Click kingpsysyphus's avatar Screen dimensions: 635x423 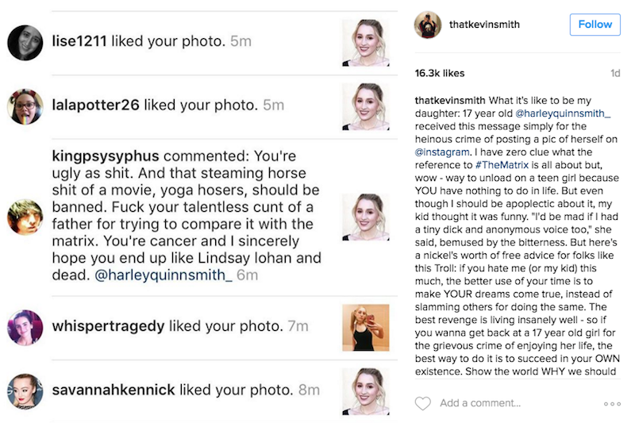(25, 217)
